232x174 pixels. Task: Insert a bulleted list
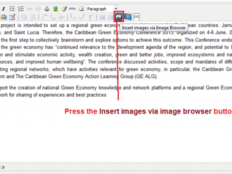coord(12,9)
